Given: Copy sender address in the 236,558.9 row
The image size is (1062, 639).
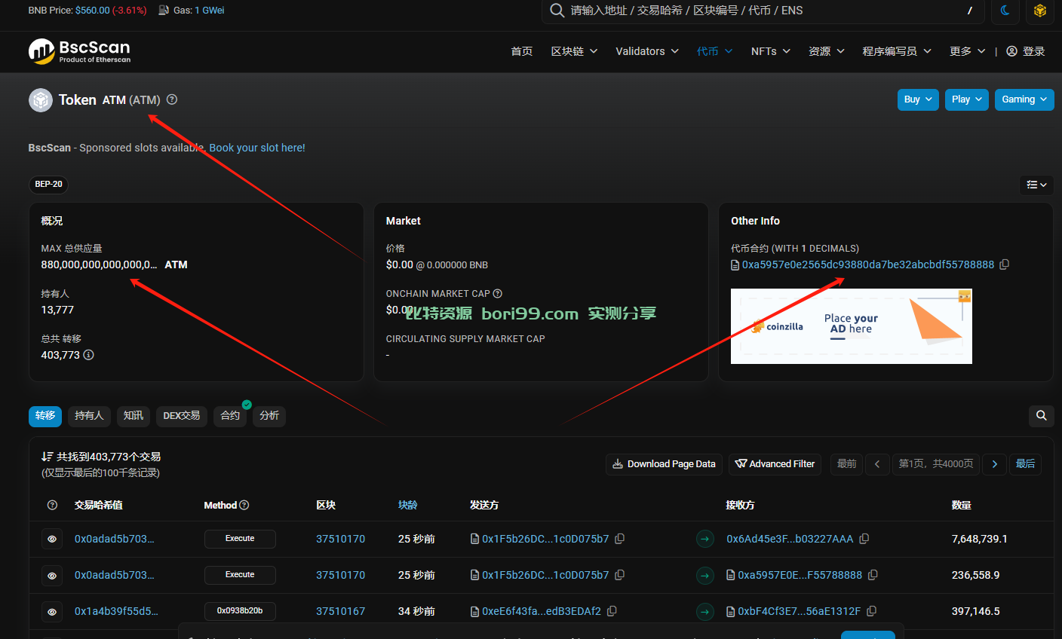Looking at the screenshot, I should 619,575.
